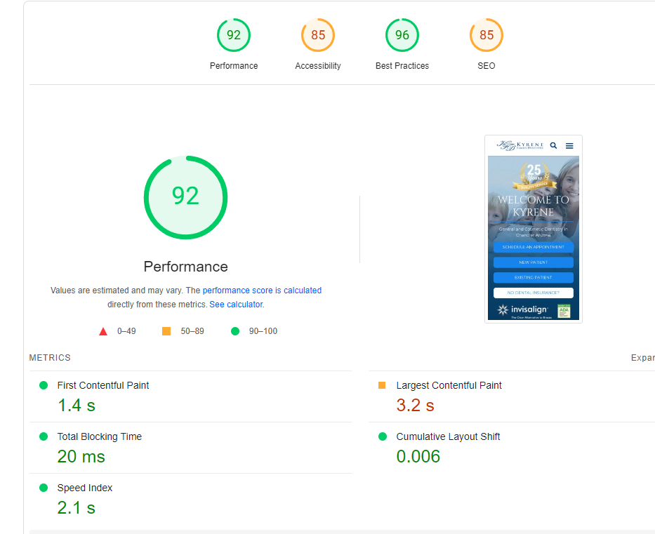This screenshot has height=534, width=655.
Task: Click the page screenshot thumbnail of Kyrene site
Action: (534, 229)
